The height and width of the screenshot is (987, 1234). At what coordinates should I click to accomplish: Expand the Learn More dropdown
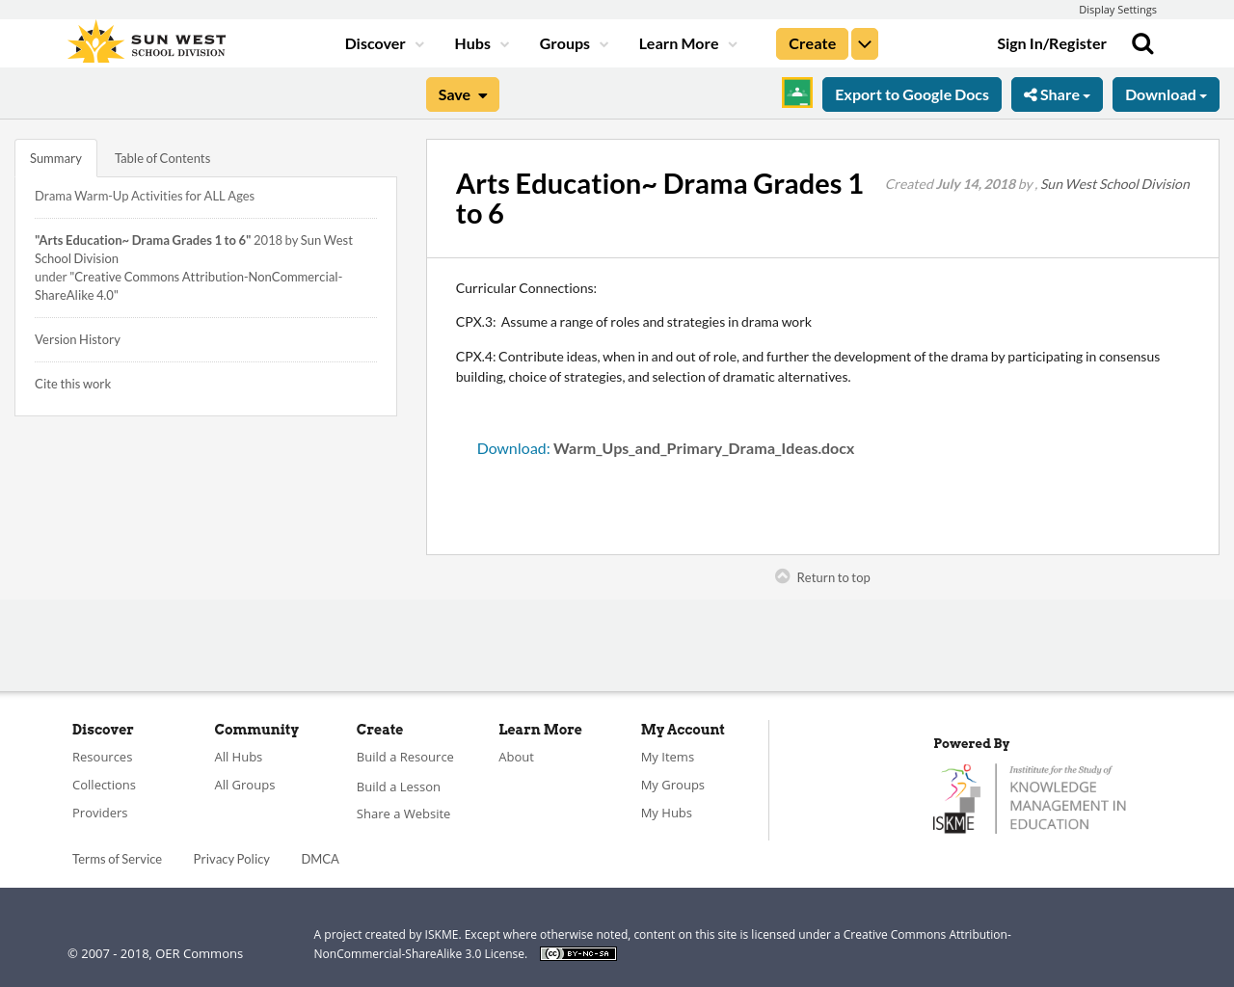click(x=732, y=42)
